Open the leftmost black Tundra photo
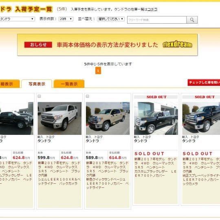The image size is (220, 220). (17, 119)
